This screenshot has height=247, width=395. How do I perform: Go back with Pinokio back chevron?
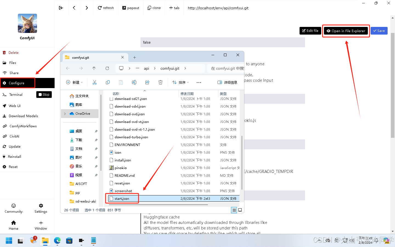click(x=74, y=8)
